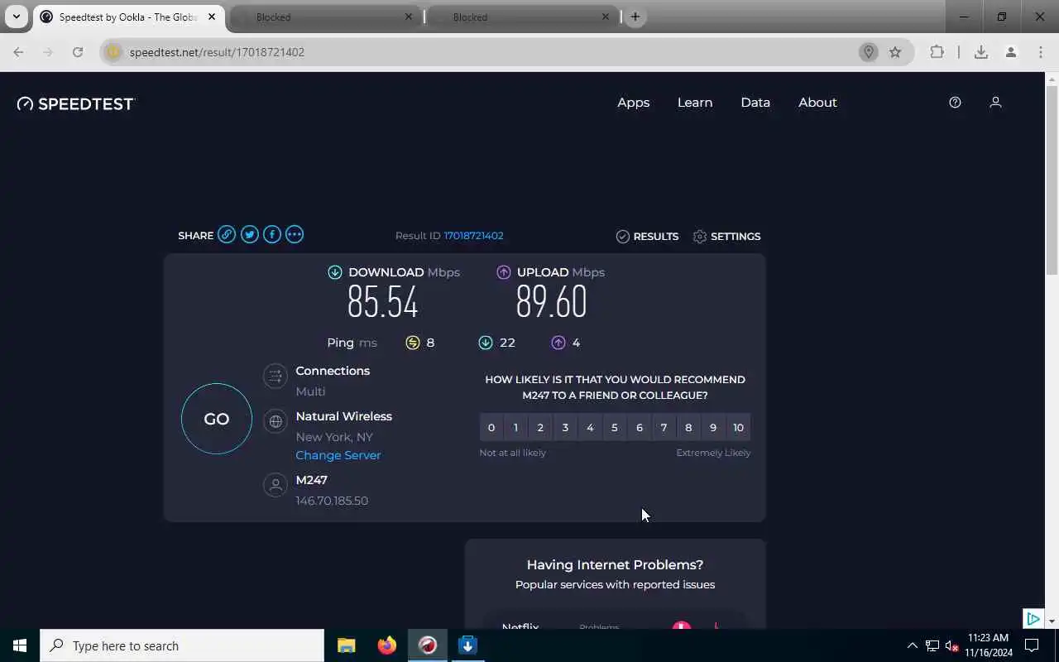Rate recommendation as 9

(713, 428)
